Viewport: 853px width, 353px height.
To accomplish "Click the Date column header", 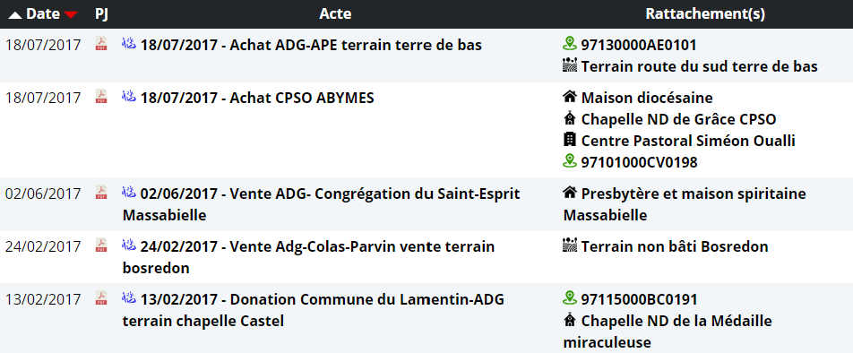I will click(x=43, y=14).
